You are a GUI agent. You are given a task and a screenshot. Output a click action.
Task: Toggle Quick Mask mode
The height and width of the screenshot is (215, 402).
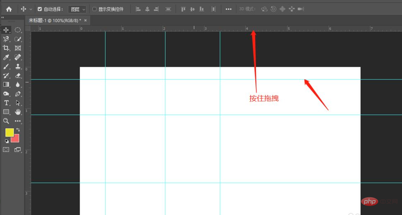coord(6,150)
